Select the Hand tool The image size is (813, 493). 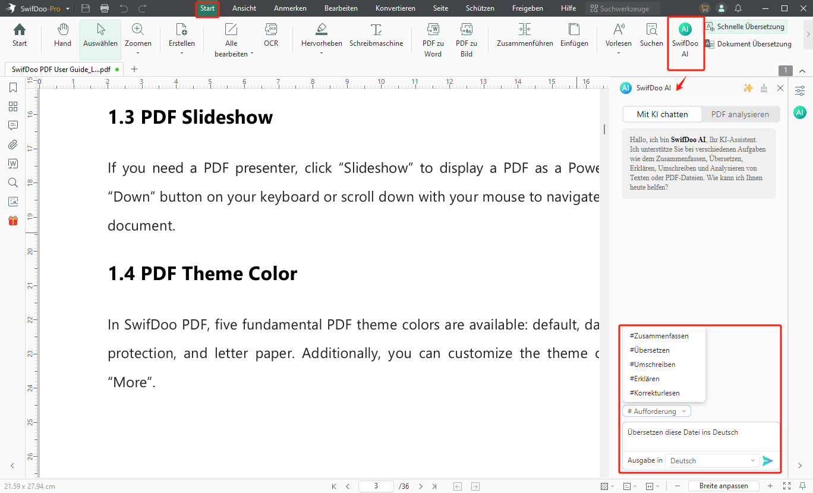tap(62, 36)
